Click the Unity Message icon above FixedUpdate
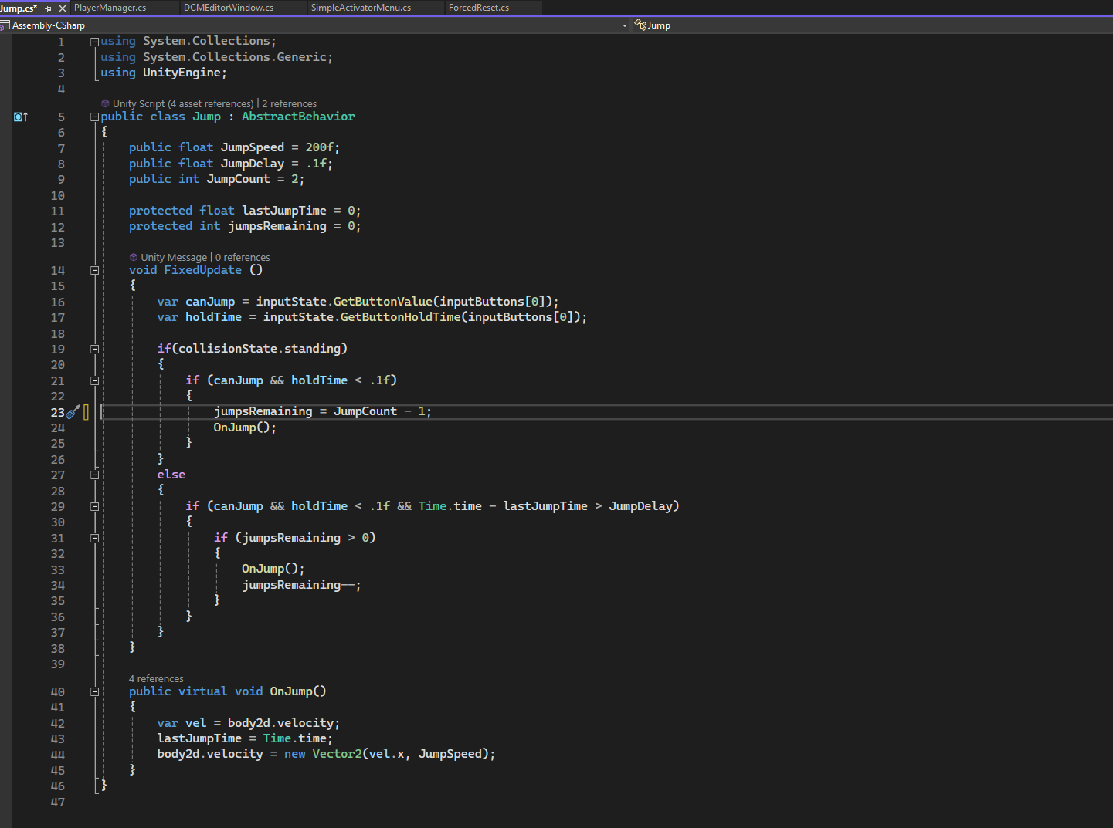 [134, 257]
